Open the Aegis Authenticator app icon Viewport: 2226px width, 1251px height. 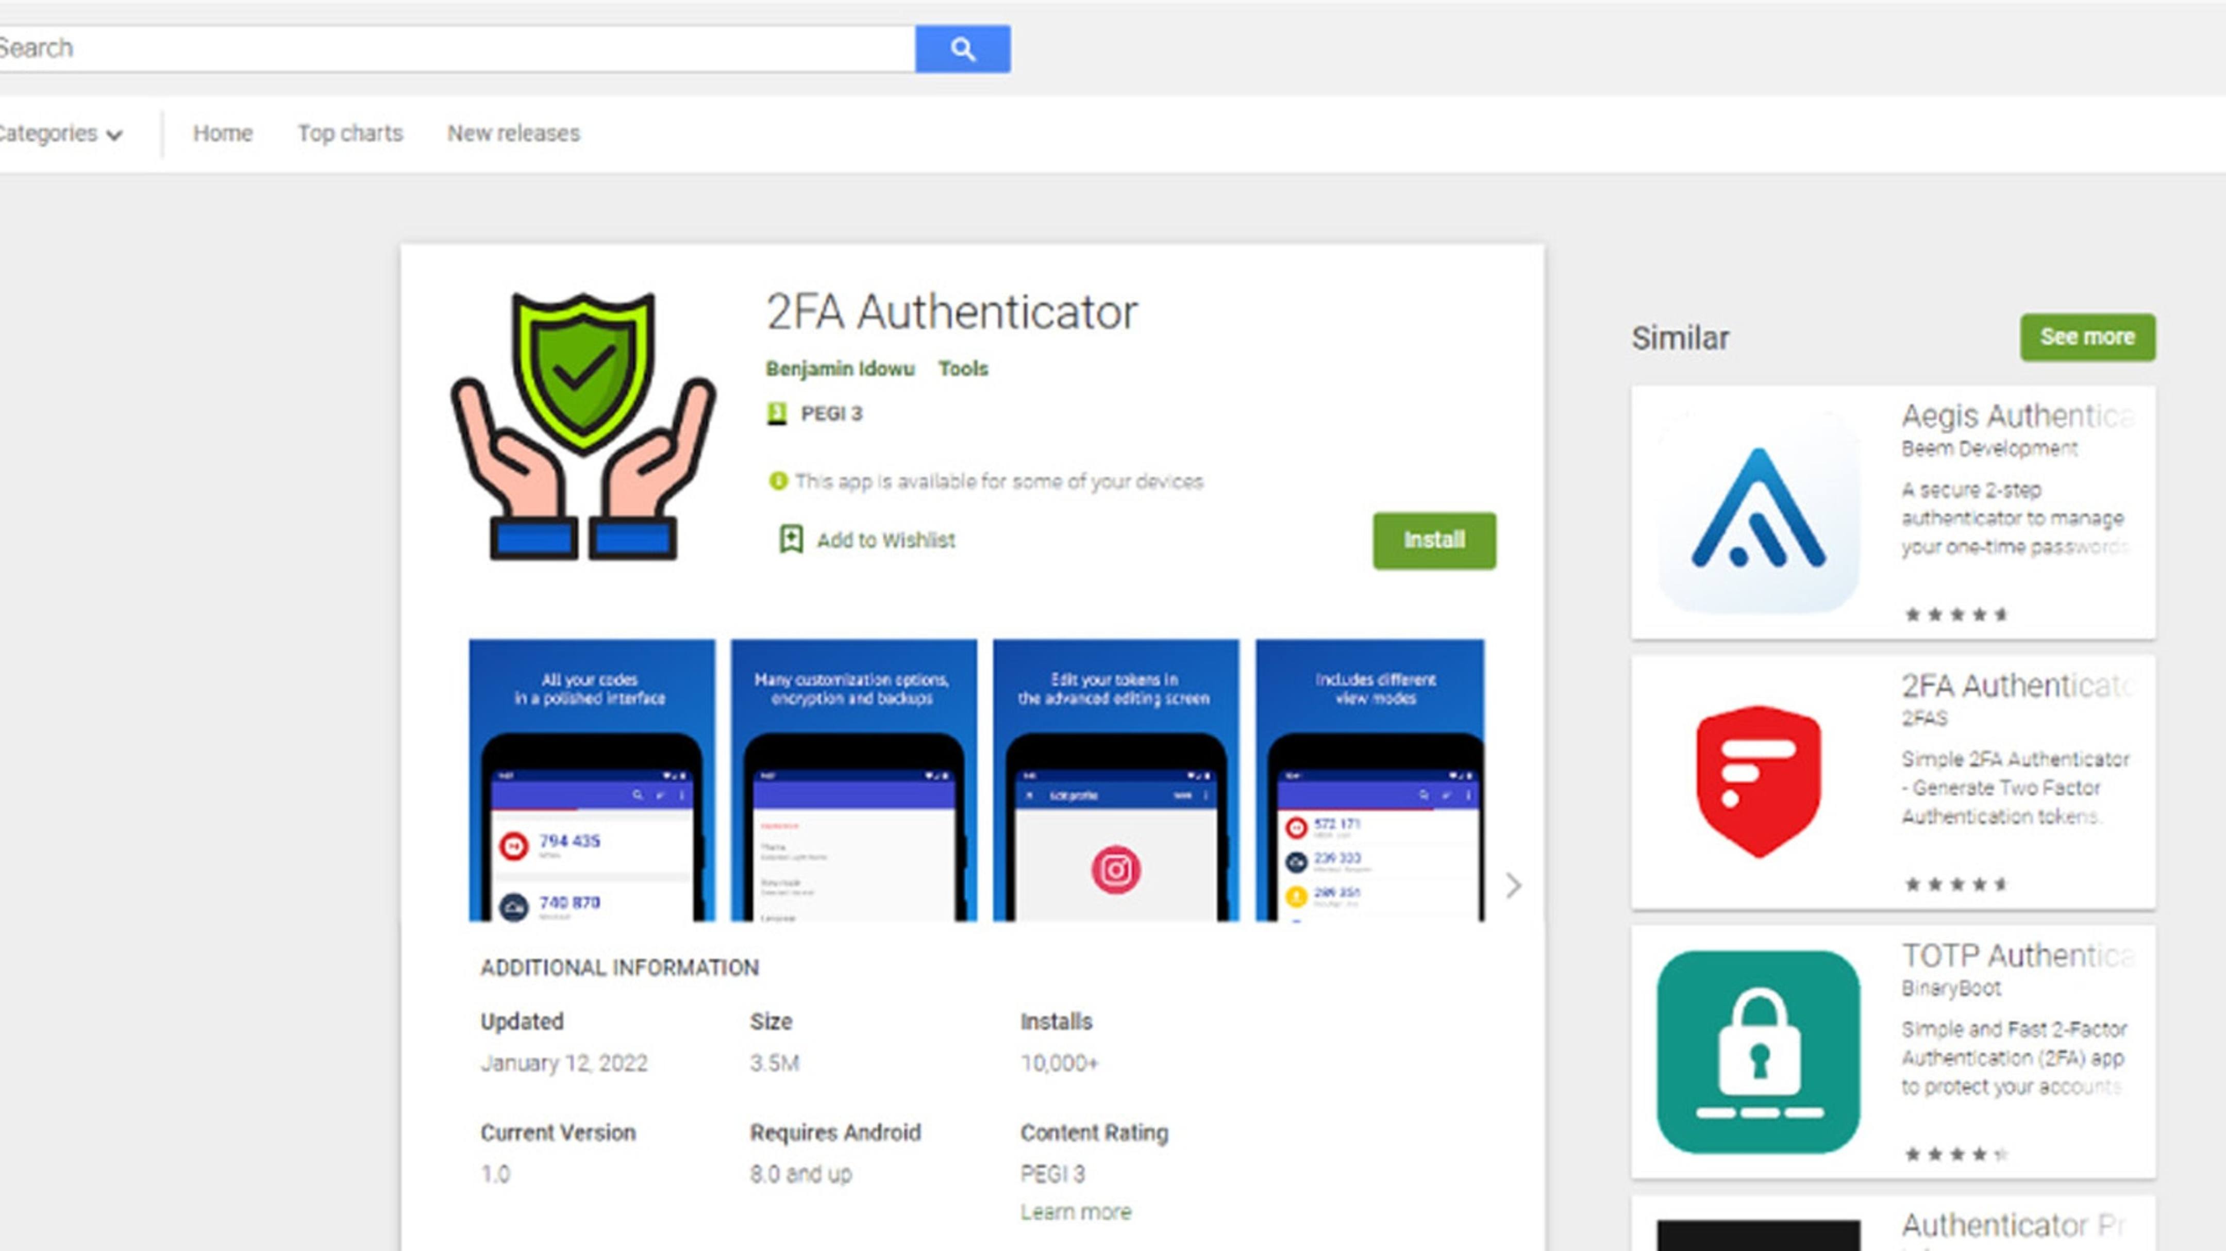1758,511
